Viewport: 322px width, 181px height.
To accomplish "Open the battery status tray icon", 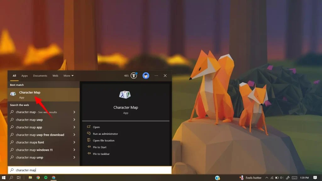I will pos(277,178).
